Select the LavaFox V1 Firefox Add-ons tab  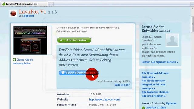pos(24,4)
